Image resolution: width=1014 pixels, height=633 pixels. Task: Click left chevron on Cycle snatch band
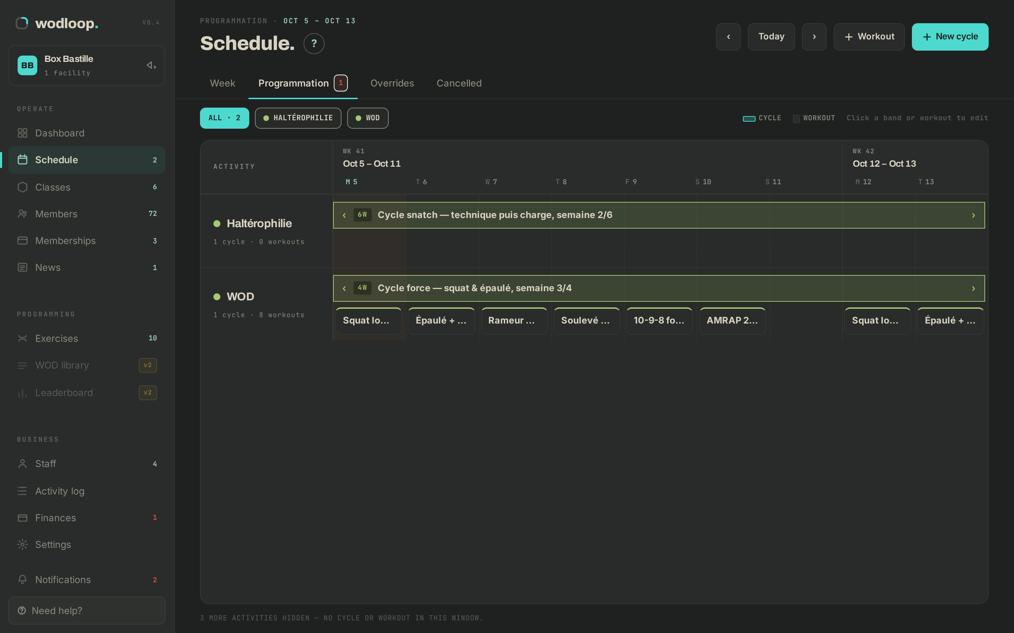[x=344, y=215]
